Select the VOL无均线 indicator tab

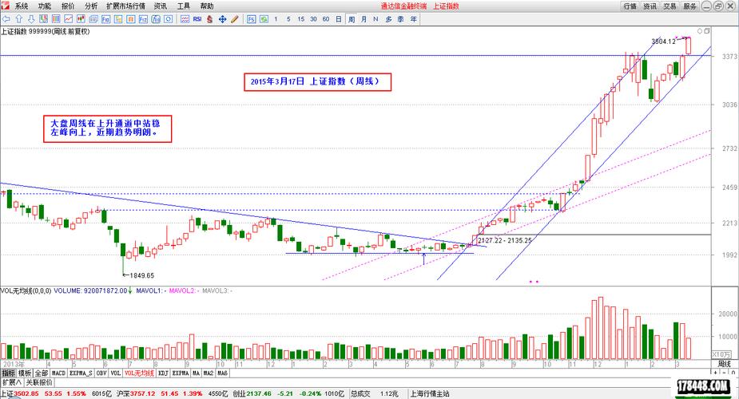point(140,373)
